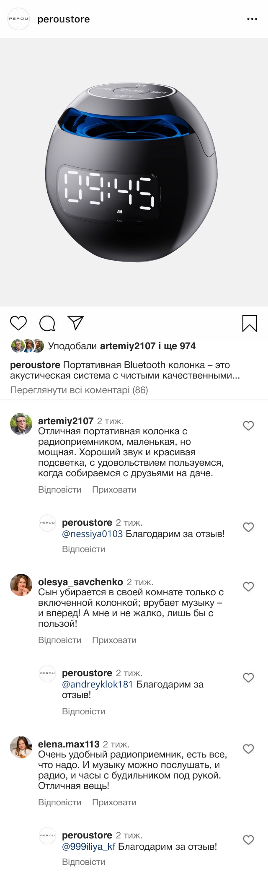Like the post with the heart icon
The height and width of the screenshot is (877, 268).
18,323
